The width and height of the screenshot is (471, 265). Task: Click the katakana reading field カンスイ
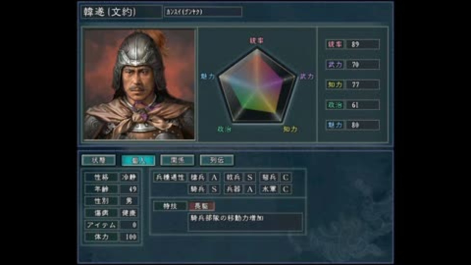point(203,12)
